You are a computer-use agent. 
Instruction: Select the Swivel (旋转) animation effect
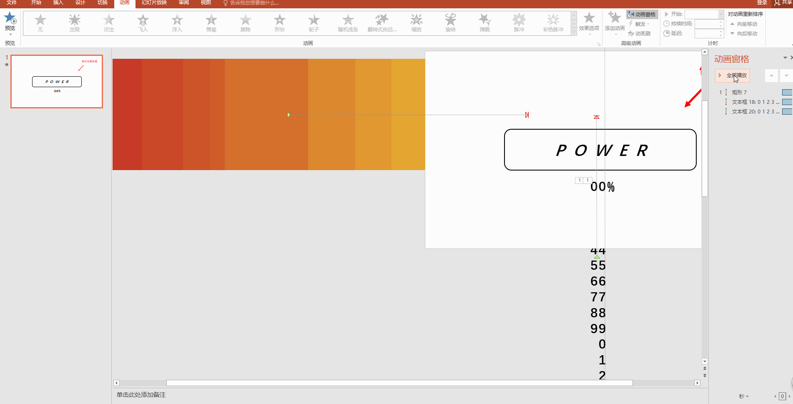451,23
